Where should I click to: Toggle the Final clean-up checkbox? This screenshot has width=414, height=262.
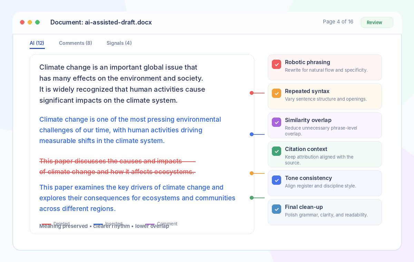276,209
